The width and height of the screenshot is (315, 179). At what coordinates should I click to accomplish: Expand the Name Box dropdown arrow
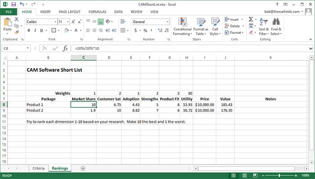pos(28,48)
